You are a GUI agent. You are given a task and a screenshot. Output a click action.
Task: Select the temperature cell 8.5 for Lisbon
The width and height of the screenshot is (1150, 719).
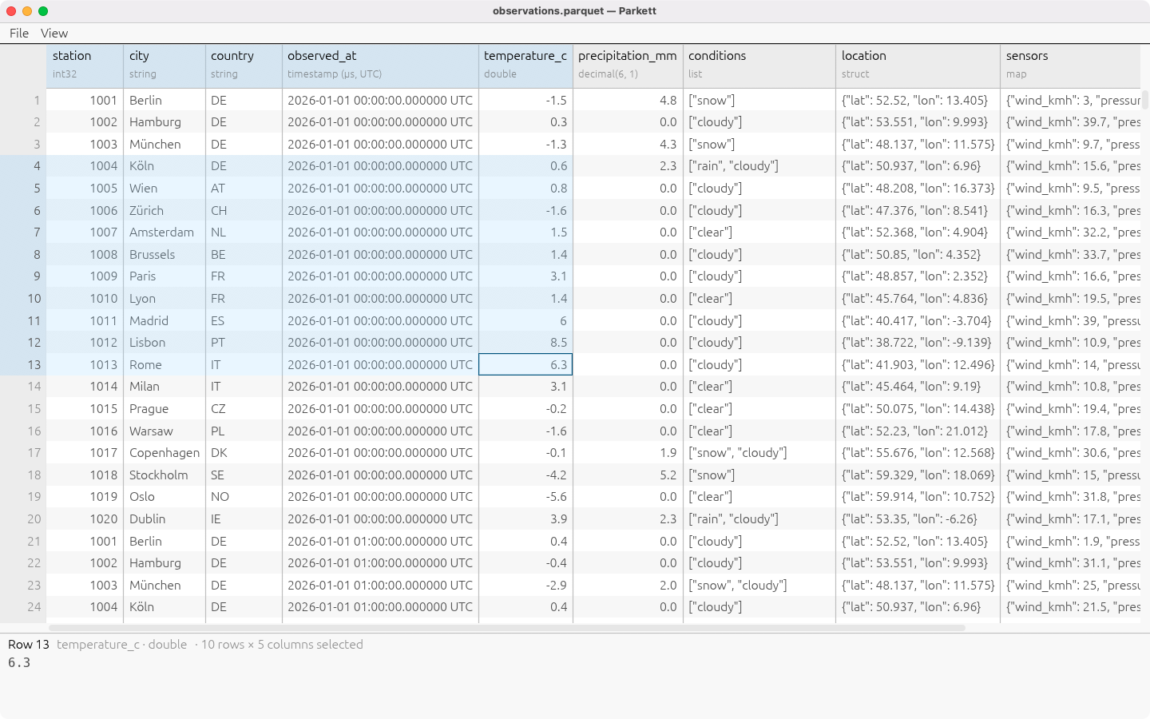coord(525,343)
